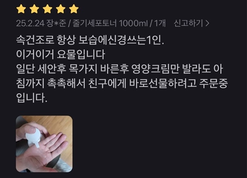Click the chevron arrow after 신고하기
The width and height of the screenshot is (247, 178).
click(208, 23)
